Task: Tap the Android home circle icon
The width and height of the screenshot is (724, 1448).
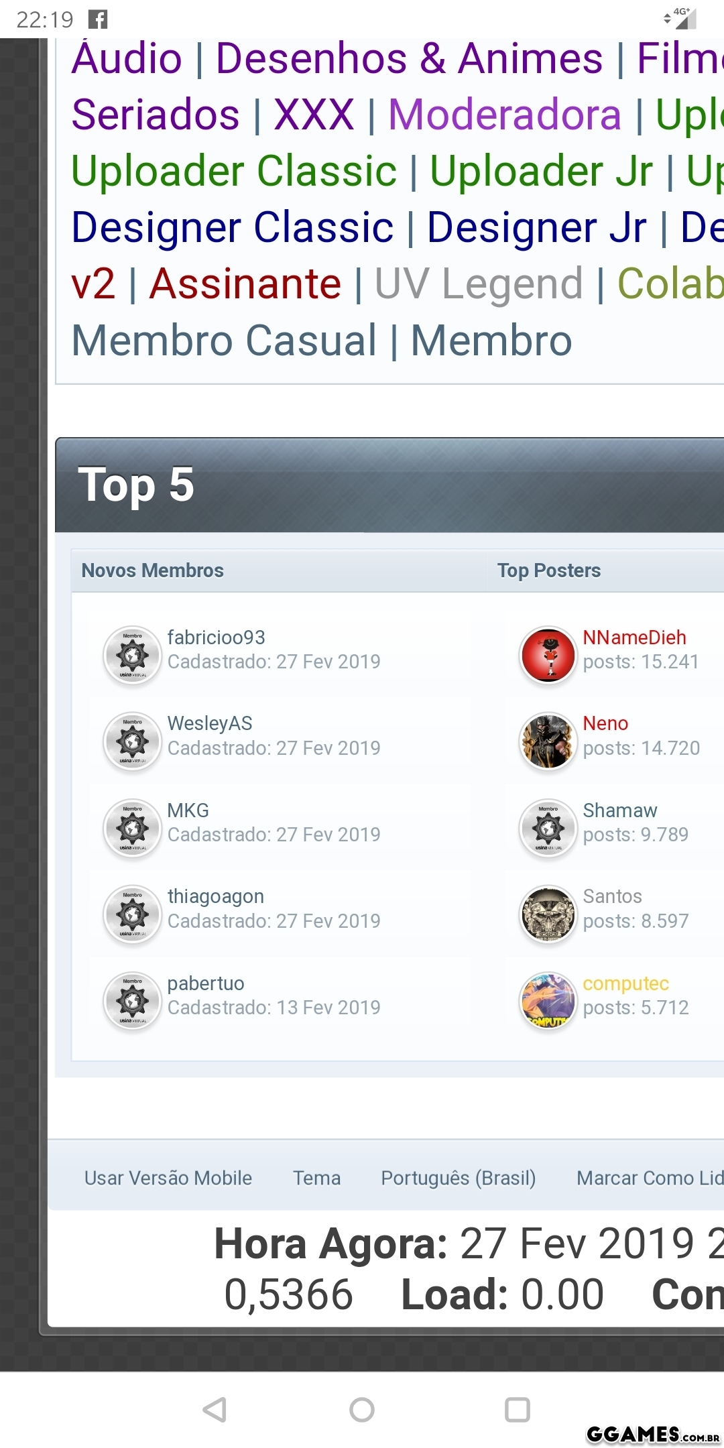Action: [x=362, y=1409]
